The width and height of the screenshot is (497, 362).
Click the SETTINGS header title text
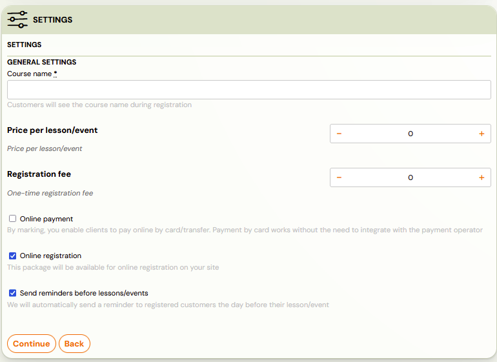[x=53, y=19]
